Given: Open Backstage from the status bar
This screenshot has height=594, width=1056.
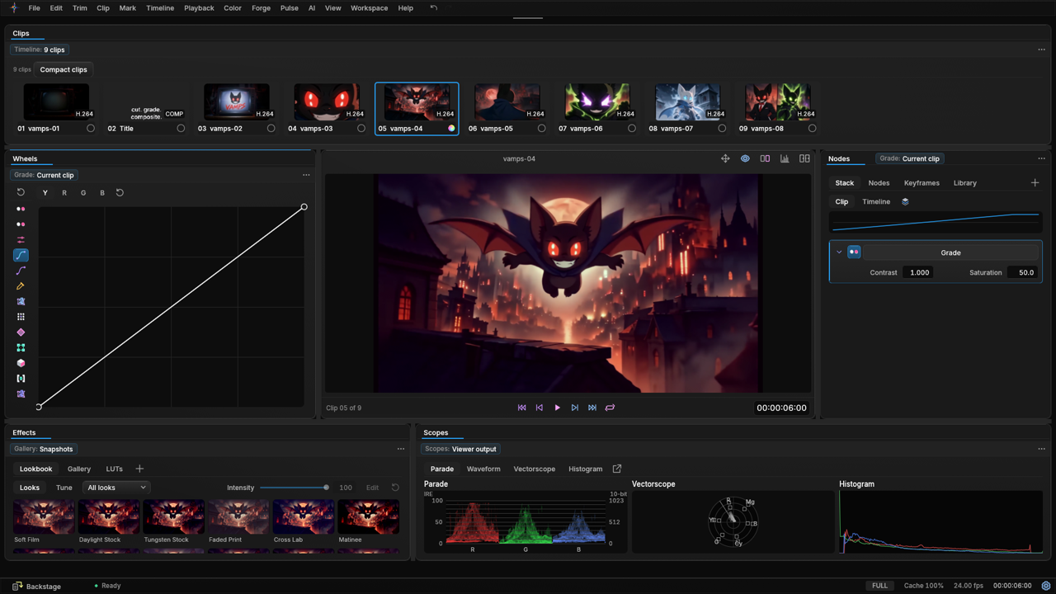Looking at the screenshot, I should pos(36,586).
